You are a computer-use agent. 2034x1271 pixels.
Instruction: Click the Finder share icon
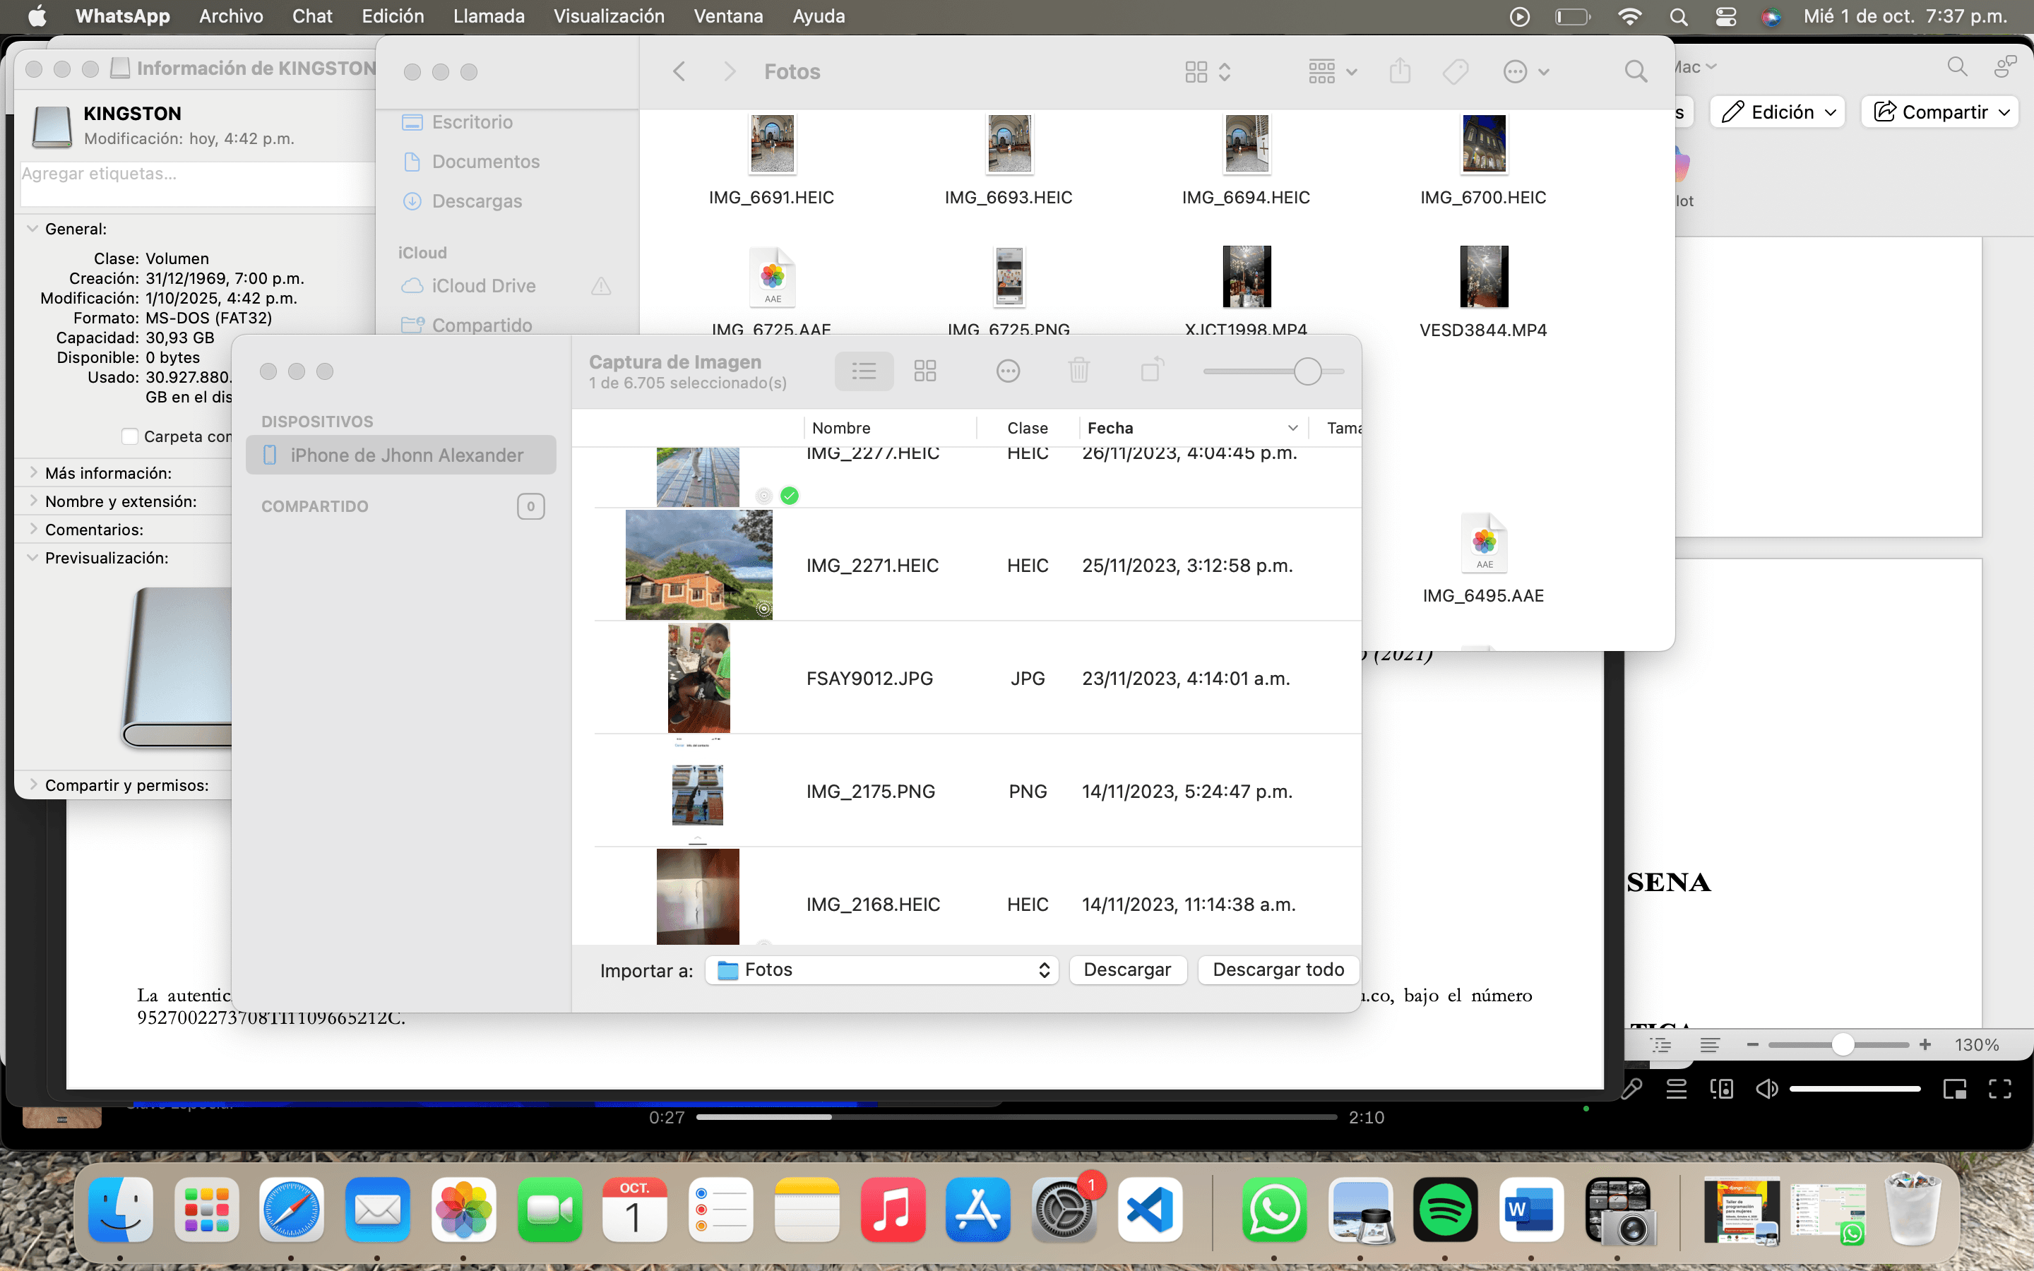(x=1399, y=72)
